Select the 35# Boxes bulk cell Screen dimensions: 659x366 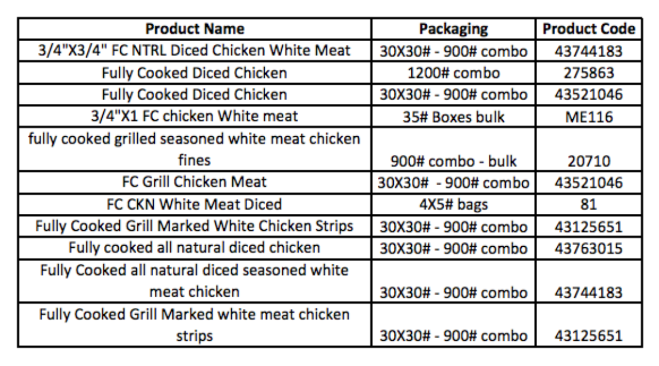(x=454, y=117)
